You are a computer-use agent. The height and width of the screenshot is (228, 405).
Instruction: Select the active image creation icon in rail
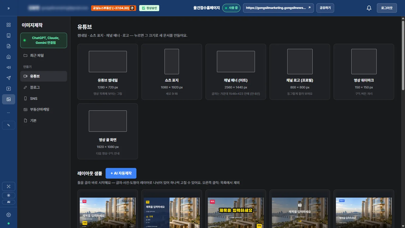pos(9,99)
